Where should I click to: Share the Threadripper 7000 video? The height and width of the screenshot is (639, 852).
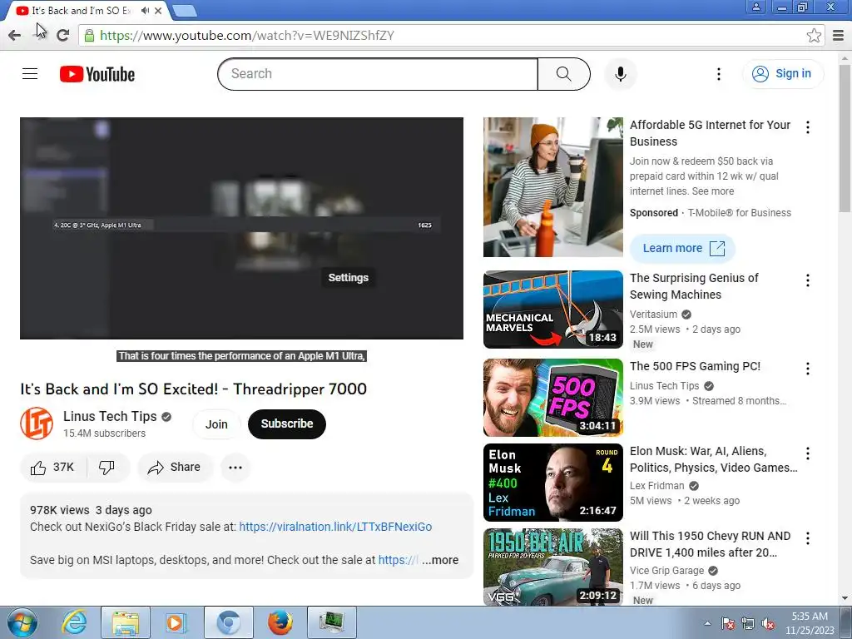(175, 468)
